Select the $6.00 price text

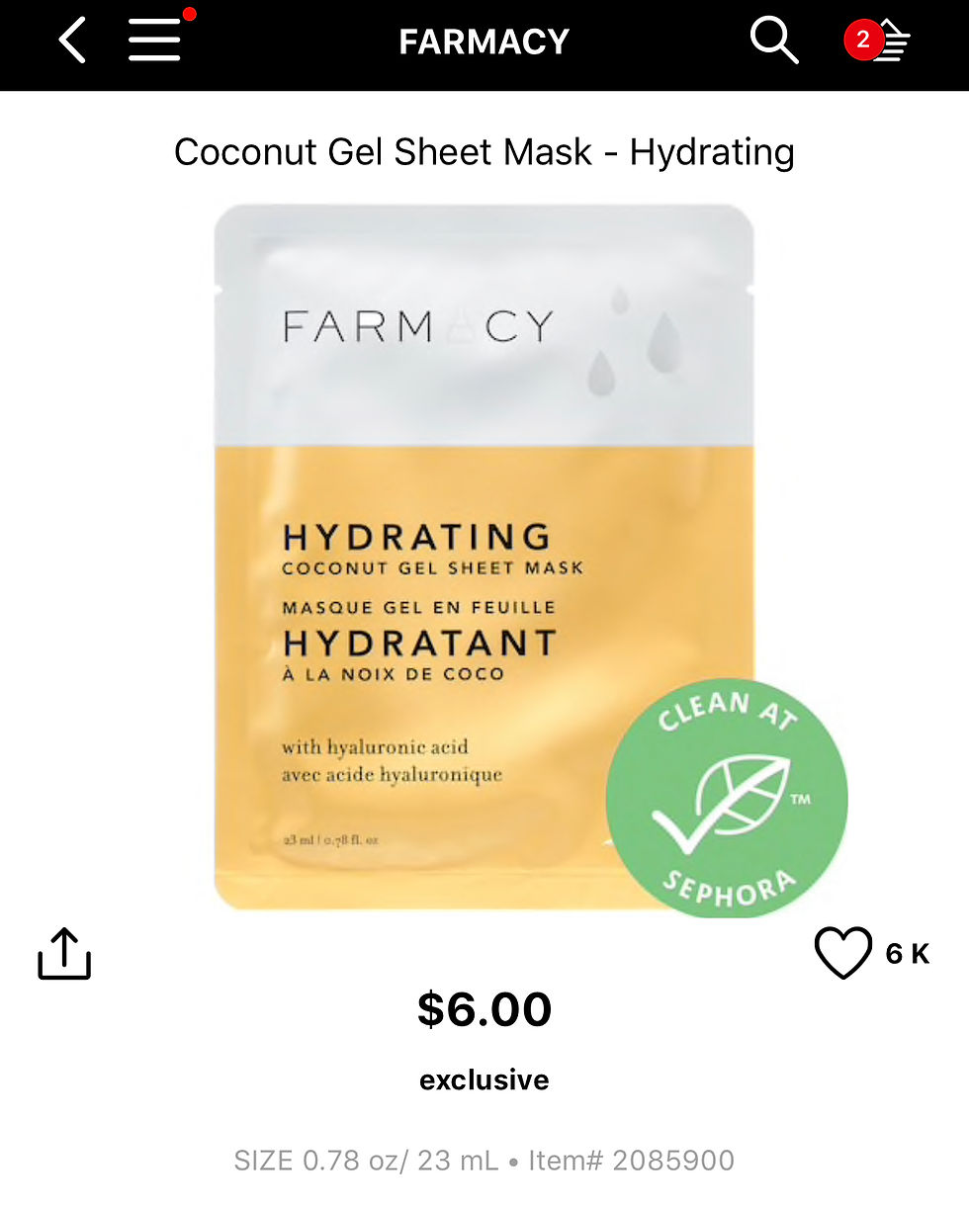click(x=484, y=1010)
